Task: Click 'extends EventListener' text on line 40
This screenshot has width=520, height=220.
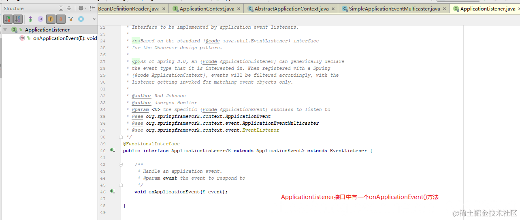Action: coord(337,151)
